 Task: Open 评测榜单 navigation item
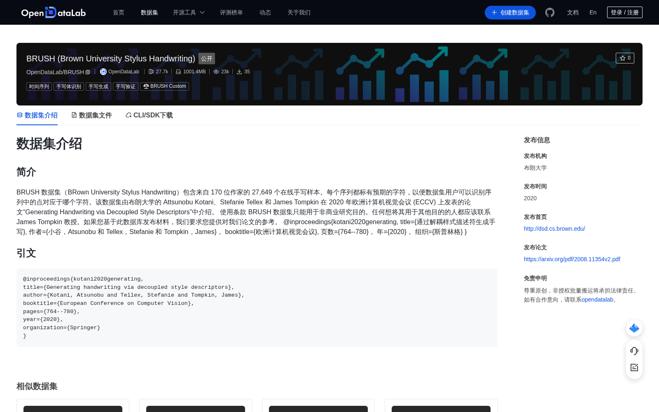(x=231, y=12)
